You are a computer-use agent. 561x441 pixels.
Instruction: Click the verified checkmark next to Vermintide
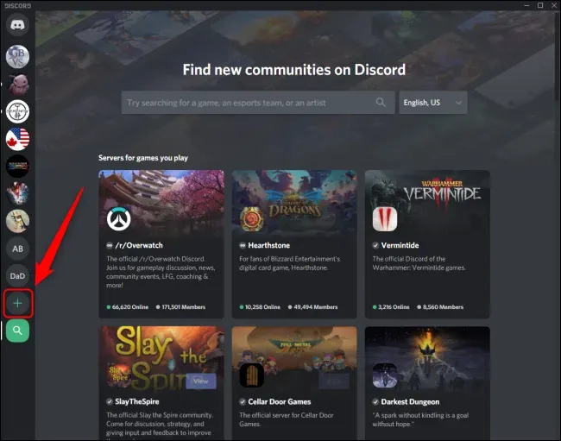coord(375,245)
